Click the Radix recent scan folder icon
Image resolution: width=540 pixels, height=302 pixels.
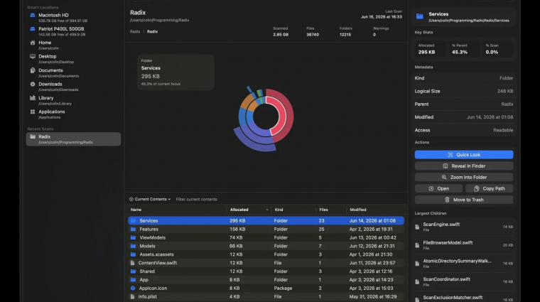tap(33, 136)
